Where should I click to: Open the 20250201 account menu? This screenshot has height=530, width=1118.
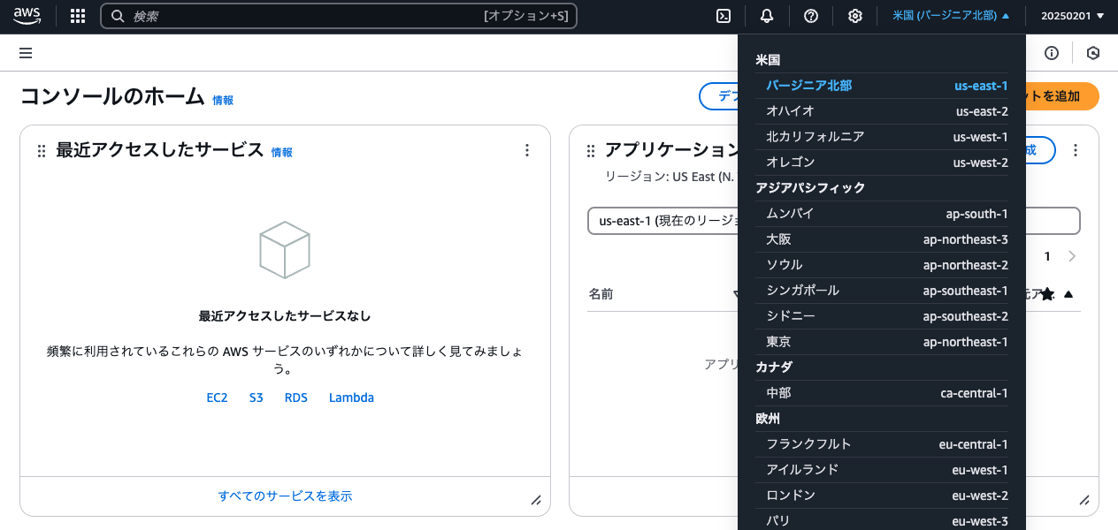[x=1072, y=15]
